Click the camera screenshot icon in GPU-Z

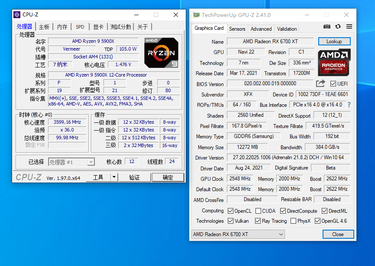(x=327, y=26)
